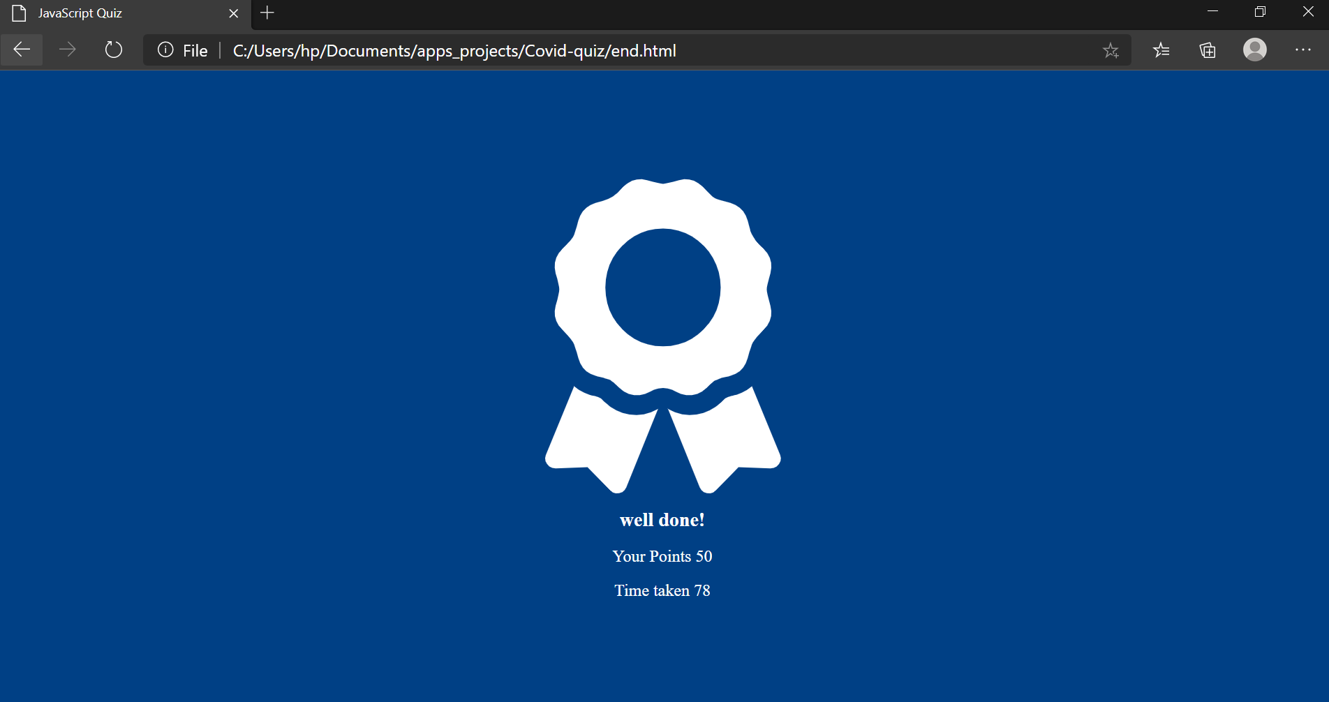The width and height of the screenshot is (1329, 702).
Task: Toggle add this page to favorites
Action: [1111, 50]
